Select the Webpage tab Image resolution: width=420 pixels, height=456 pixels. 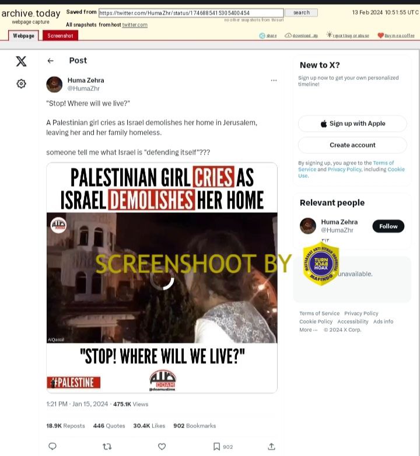point(23,36)
